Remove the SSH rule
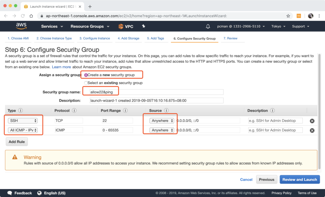 click(x=312, y=121)
